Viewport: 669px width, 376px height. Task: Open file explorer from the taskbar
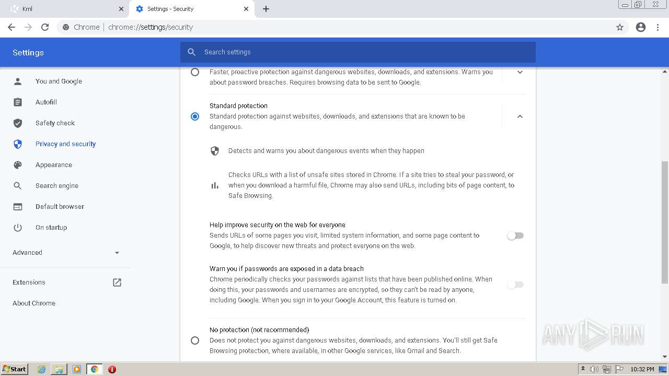[59, 369]
